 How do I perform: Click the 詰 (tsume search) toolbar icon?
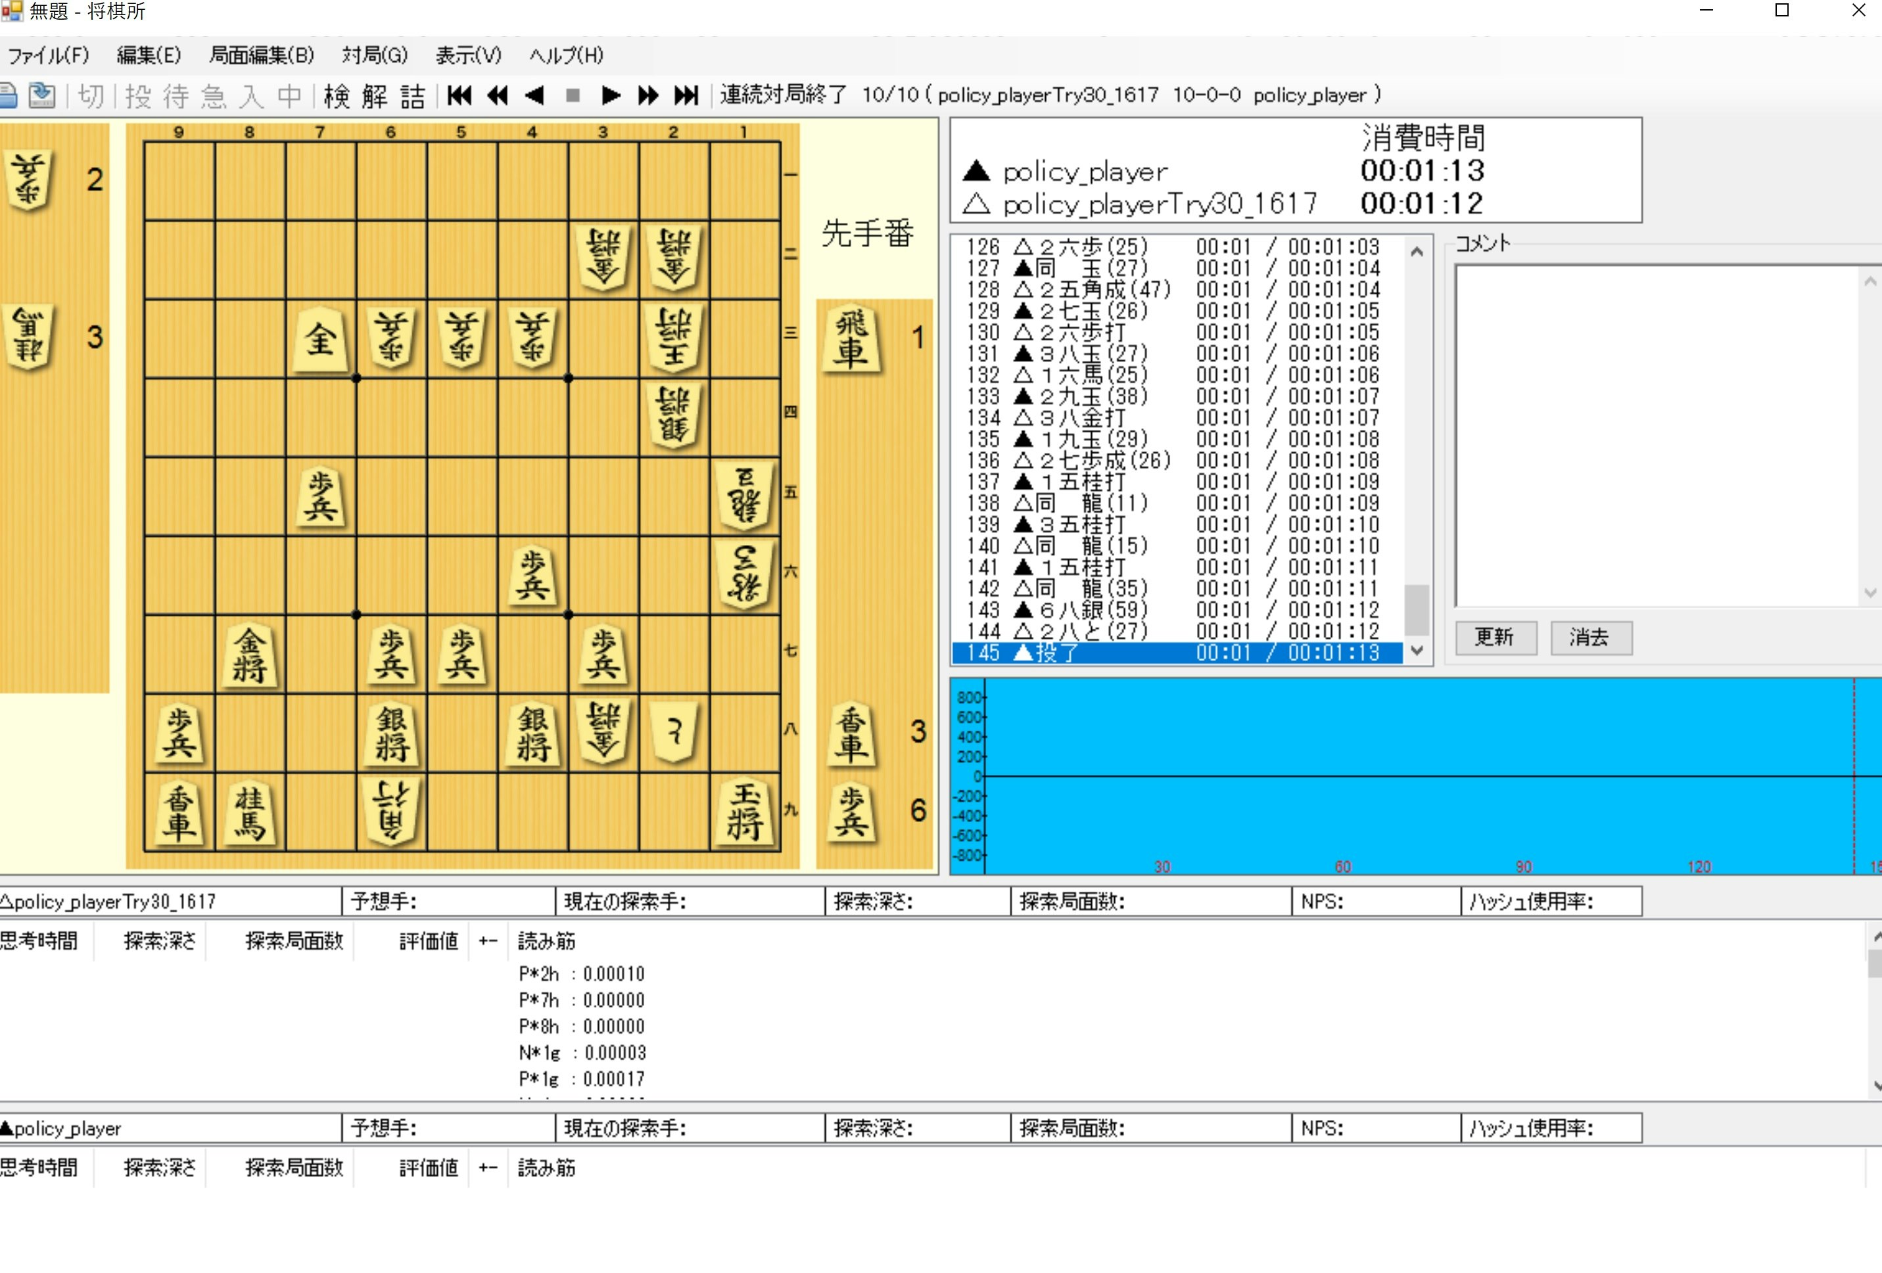click(x=412, y=97)
